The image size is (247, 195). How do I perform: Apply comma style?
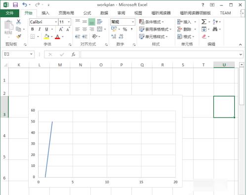tap(132, 29)
